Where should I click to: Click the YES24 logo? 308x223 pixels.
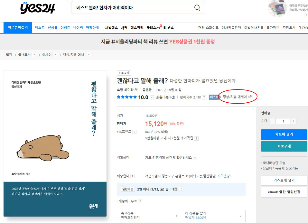pyautogui.click(x=38, y=8)
